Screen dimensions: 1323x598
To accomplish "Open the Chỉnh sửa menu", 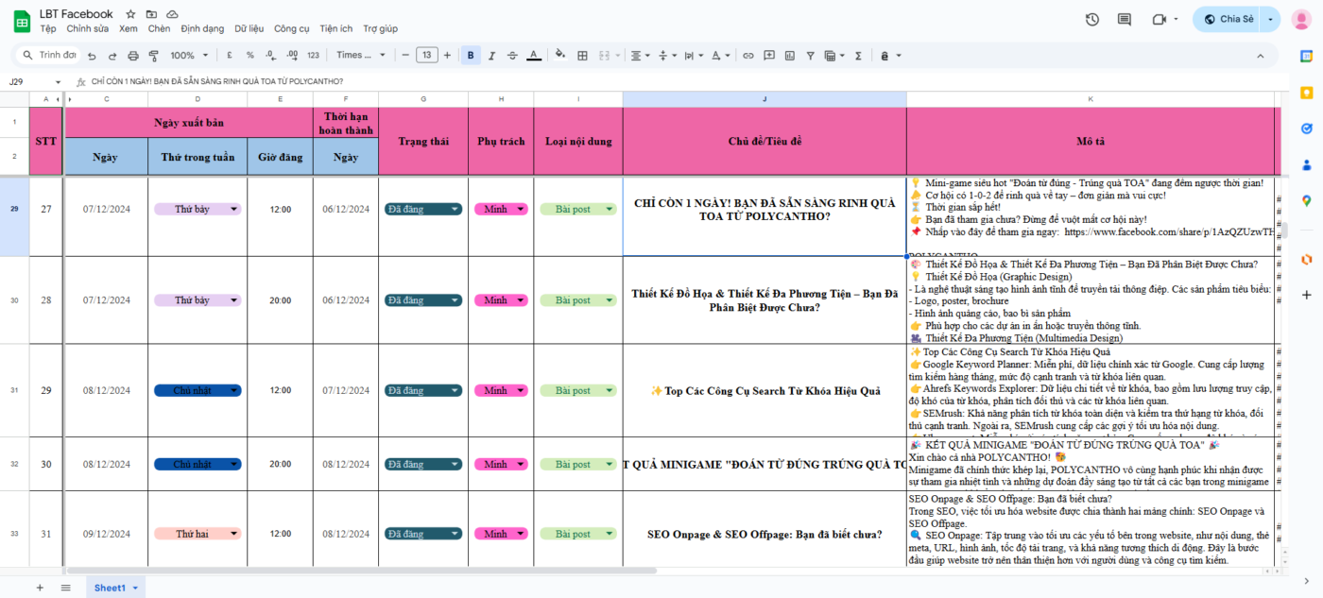I will point(88,29).
